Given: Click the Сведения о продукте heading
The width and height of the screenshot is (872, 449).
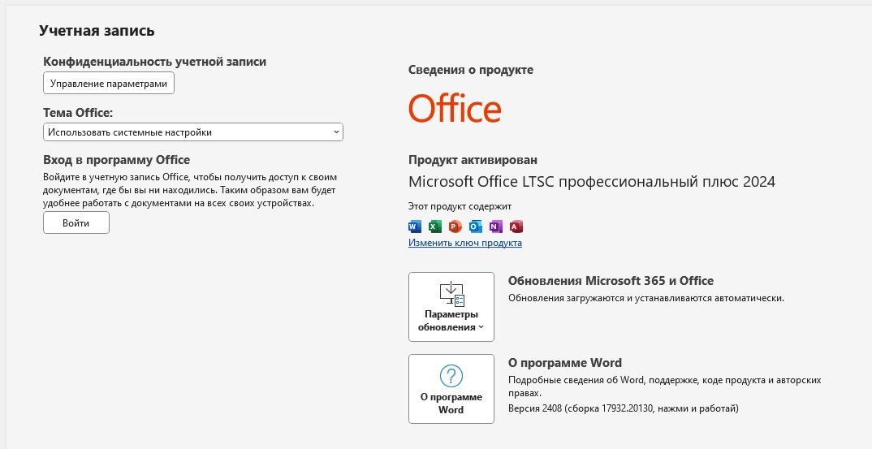Looking at the screenshot, I should click(470, 70).
